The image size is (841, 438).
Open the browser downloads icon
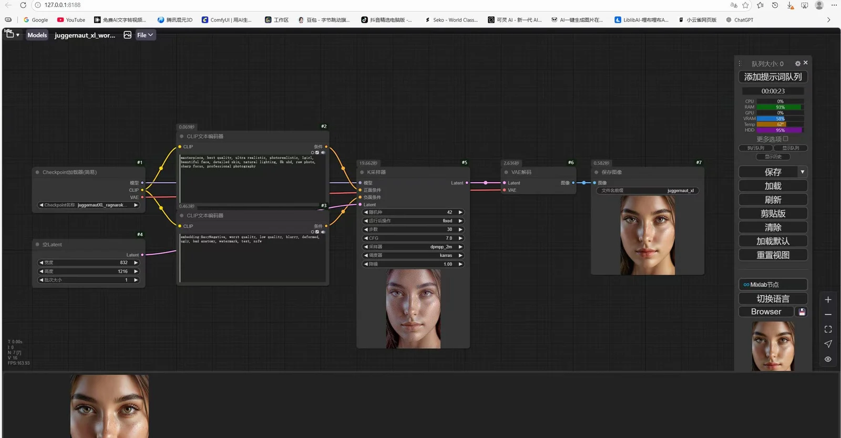coord(790,5)
